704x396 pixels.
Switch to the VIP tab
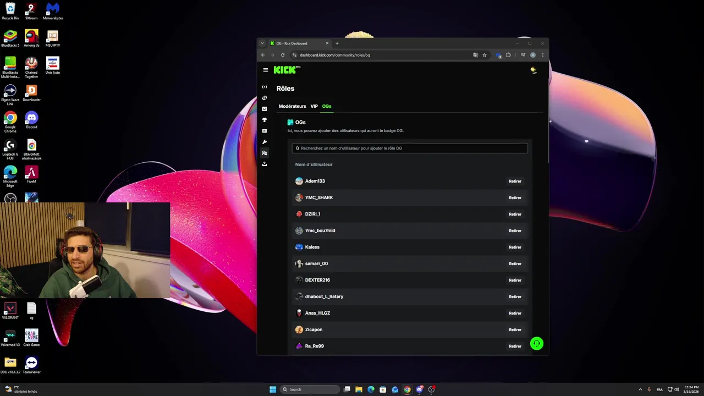(x=314, y=106)
